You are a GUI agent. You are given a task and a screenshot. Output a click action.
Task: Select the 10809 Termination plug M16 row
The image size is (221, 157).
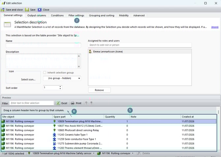(109, 121)
